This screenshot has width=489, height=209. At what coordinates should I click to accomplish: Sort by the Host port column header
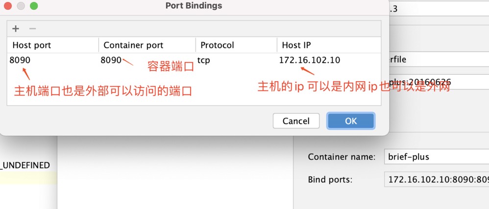pos(32,45)
